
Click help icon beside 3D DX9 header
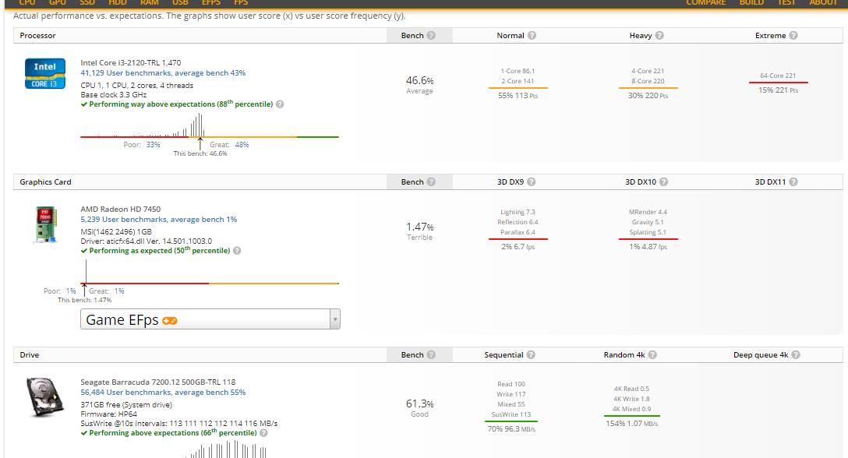click(531, 182)
